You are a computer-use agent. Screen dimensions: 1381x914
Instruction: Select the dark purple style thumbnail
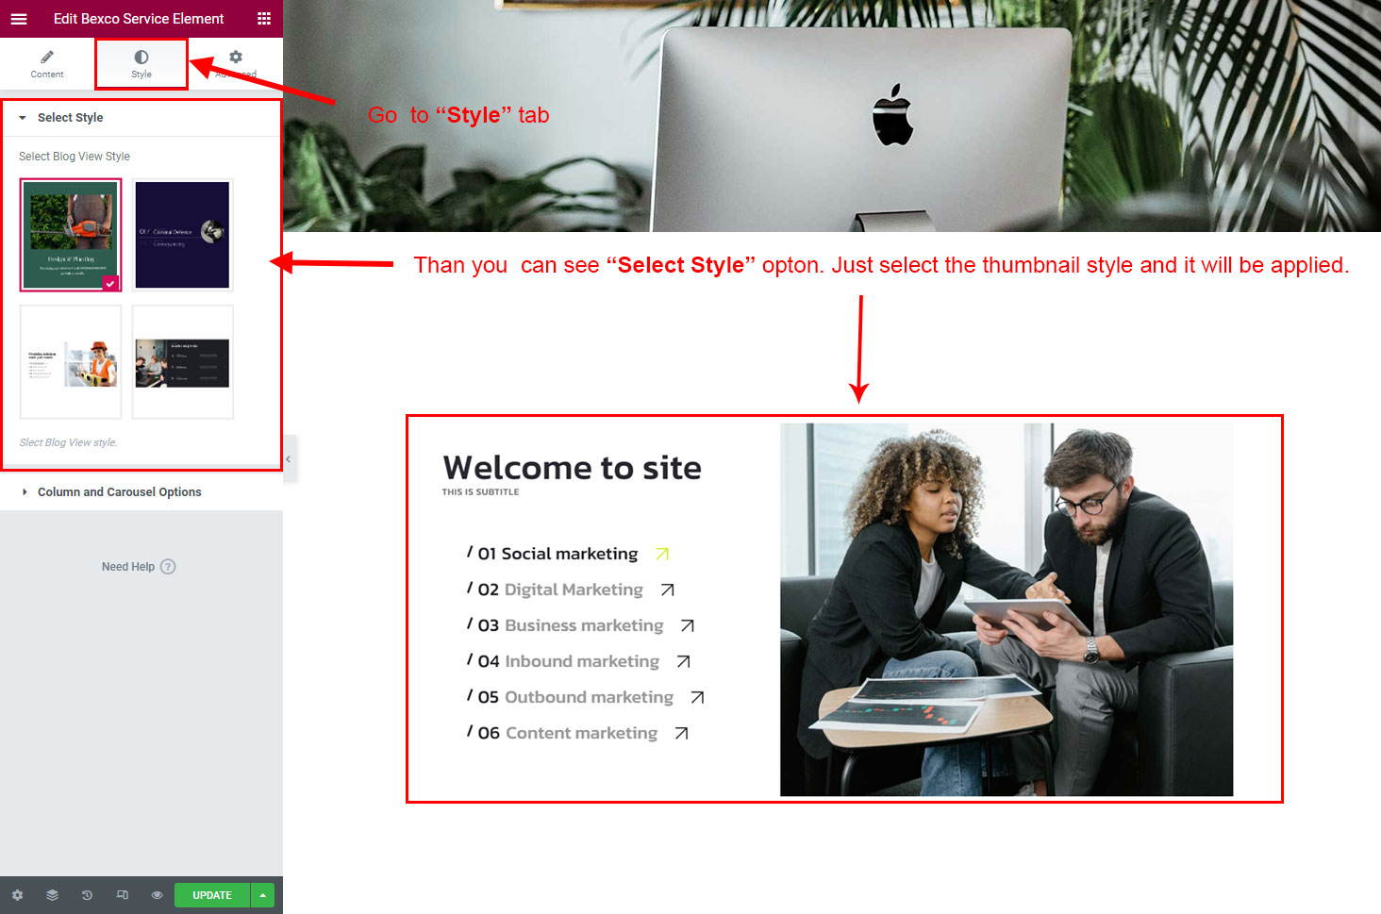(x=182, y=235)
